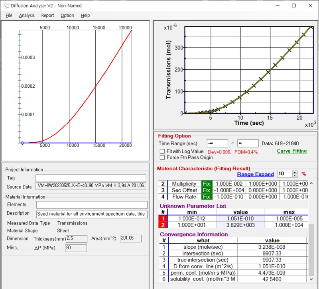The width and height of the screenshot is (319, 289).
Task: Toggle the green Fix button for Flow Rate
Action: click(206, 197)
